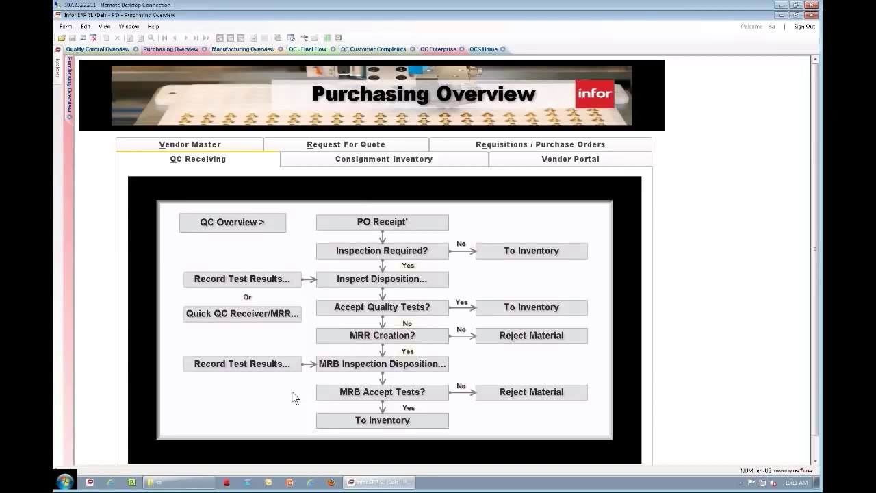The width and height of the screenshot is (876, 493).
Task: Select the Vendor Master tab
Action: point(190,144)
